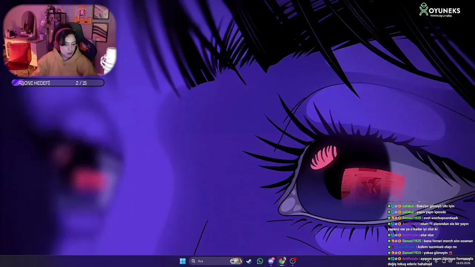
Task: Open Google Chrome from the taskbar
Action: [x=282, y=261]
